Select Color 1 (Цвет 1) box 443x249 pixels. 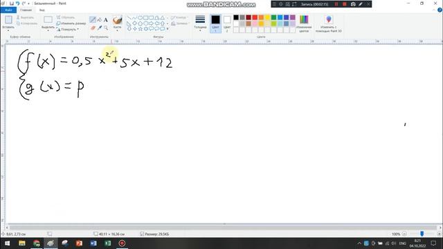pyautogui.click(x=215, y=24)
